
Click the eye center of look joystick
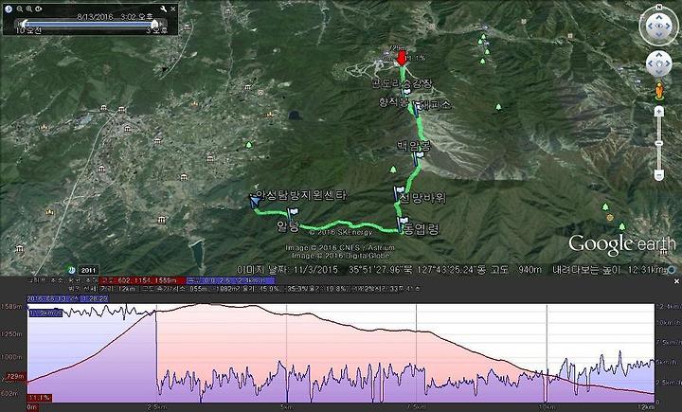(659, 27)
